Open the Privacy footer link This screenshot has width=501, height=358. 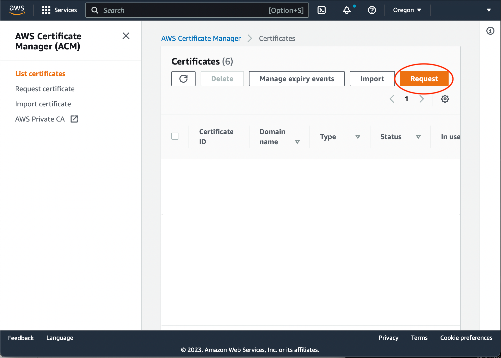click(389, 338)
